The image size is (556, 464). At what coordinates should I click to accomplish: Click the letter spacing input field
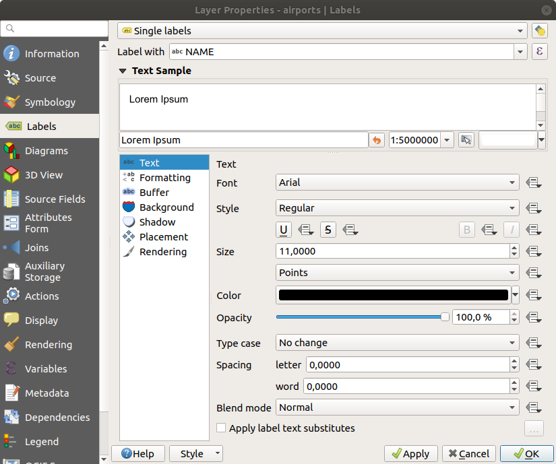click(408, 364)
